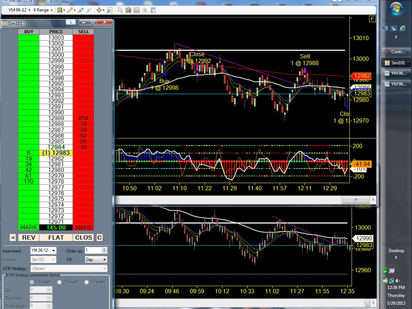Select the crosshair cursor tool
The height and width of the screenshot is (309, 412).
tap(99, 10)
